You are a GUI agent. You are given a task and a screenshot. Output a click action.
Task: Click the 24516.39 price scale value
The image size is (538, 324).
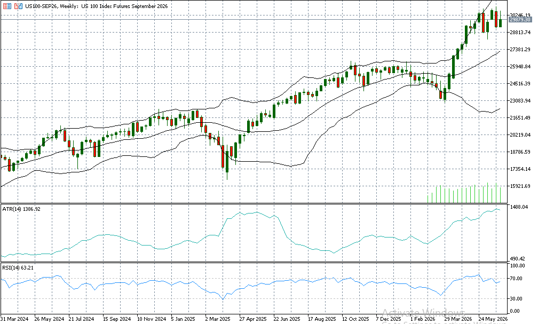(520, 83)
